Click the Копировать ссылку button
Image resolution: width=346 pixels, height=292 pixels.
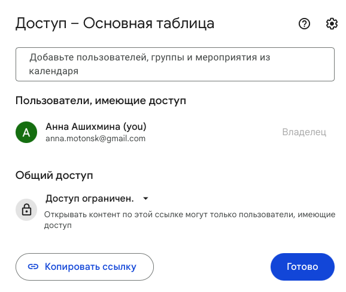pos(84,267)
